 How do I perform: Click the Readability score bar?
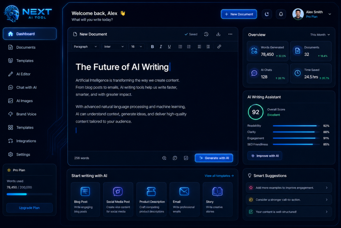point(296,126)
